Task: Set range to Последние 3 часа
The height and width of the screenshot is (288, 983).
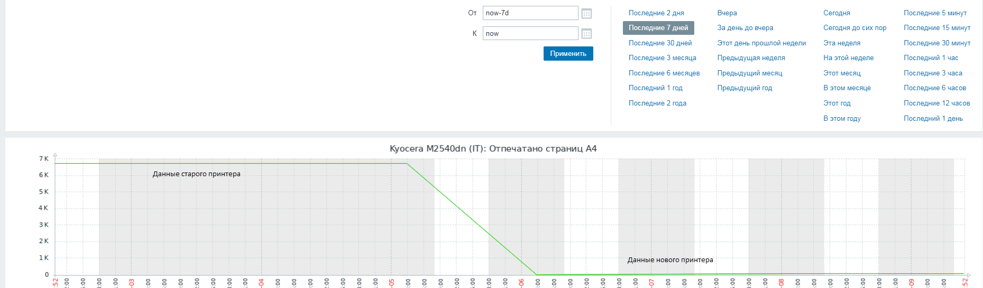Action: pos(933,73)
